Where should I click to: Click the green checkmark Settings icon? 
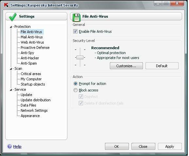coord(13,17)
